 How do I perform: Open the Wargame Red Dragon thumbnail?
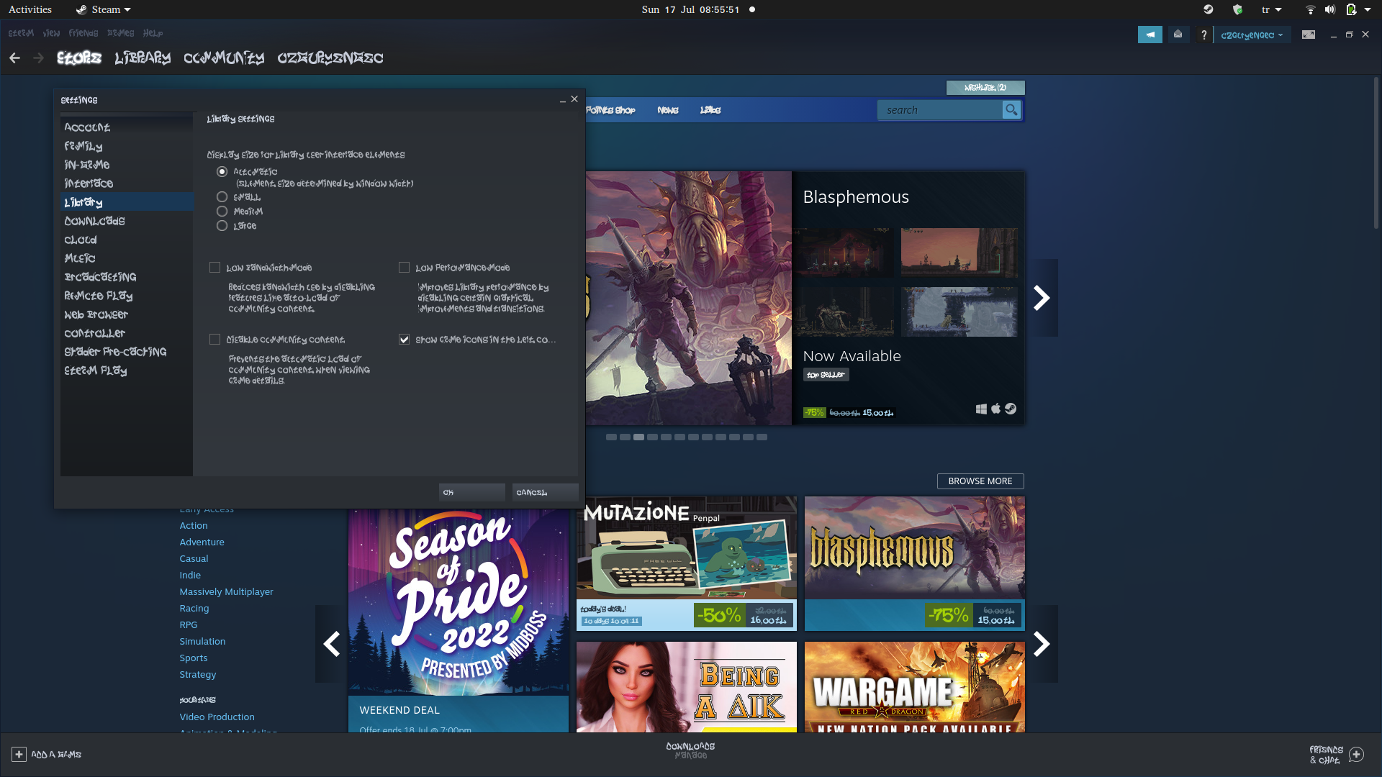coord(915,687)
